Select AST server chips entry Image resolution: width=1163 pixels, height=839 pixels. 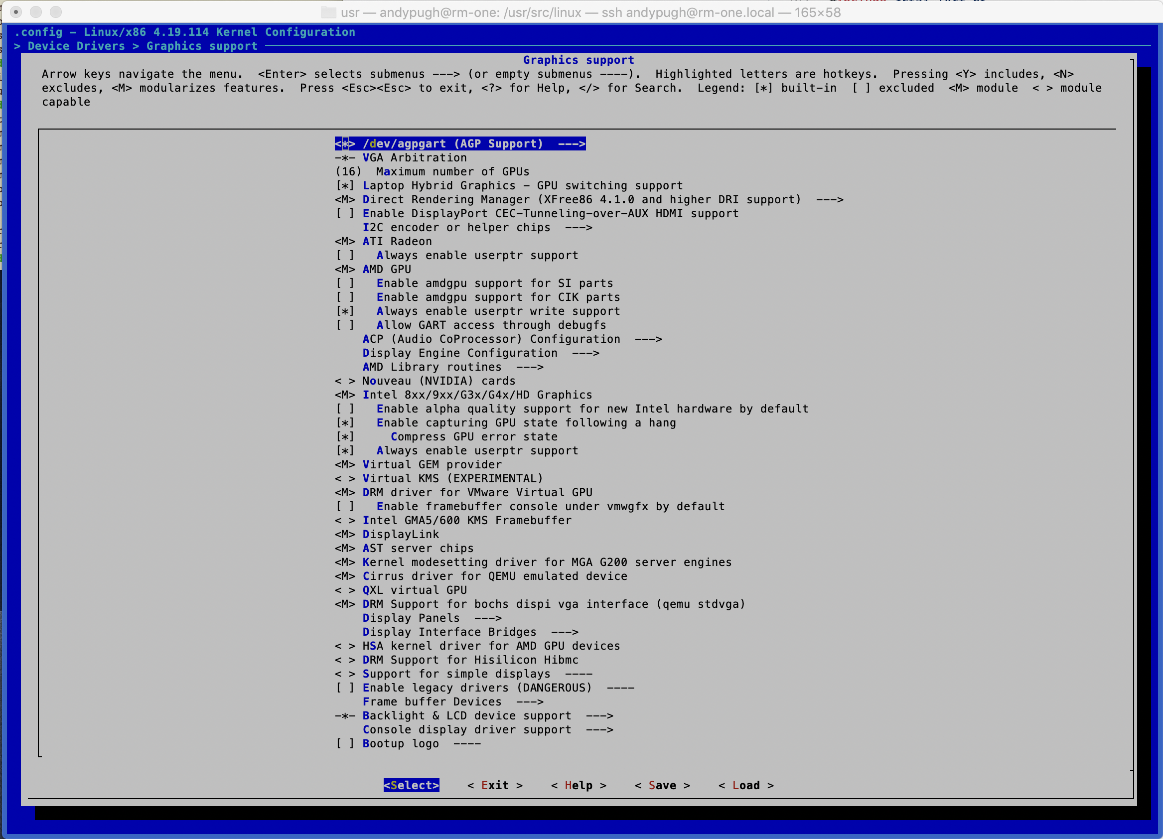point(404,548)
